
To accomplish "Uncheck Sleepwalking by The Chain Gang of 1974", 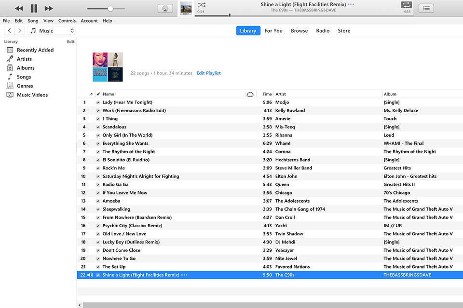I will pyautogui.click(x=98, y=209).
